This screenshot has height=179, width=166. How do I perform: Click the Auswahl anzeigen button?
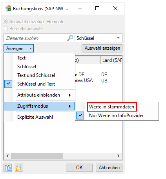(102, 48)
